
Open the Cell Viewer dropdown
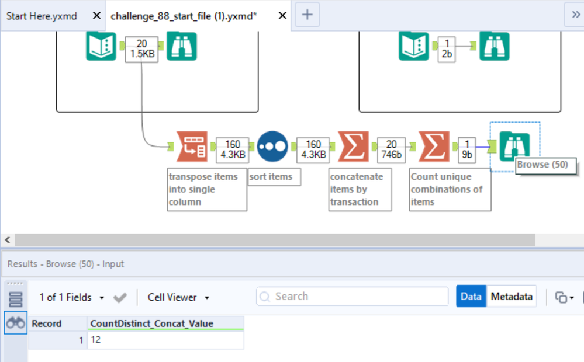tap(178, 297)
